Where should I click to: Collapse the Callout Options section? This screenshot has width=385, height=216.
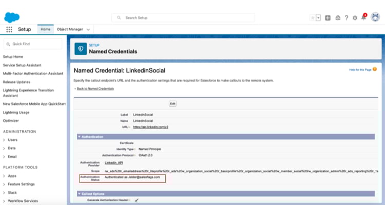coord(79,194)
